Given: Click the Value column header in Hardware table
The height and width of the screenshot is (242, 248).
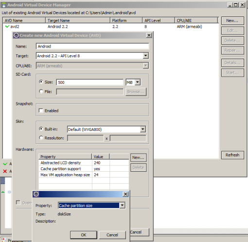Looking at the screenshot, I should (x=101, y=157).
